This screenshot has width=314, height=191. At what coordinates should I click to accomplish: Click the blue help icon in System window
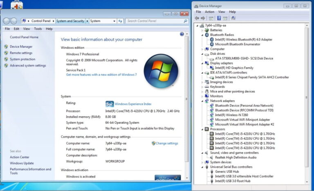pyautogui.click(x=182, y=34)
